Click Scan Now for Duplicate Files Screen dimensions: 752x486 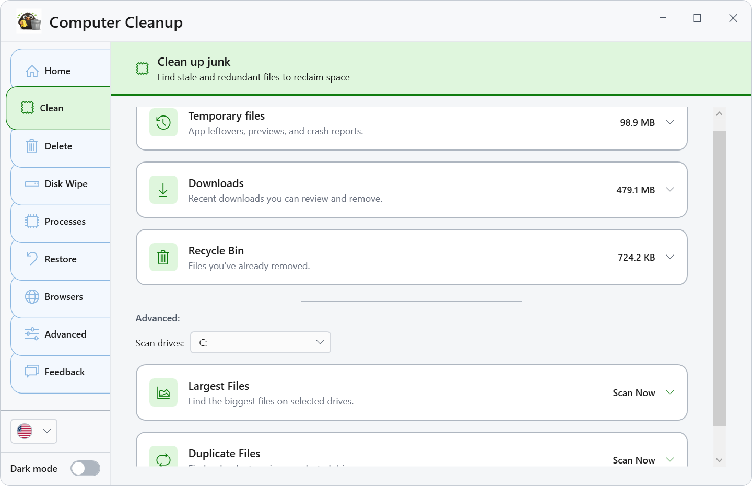(634, 460)
